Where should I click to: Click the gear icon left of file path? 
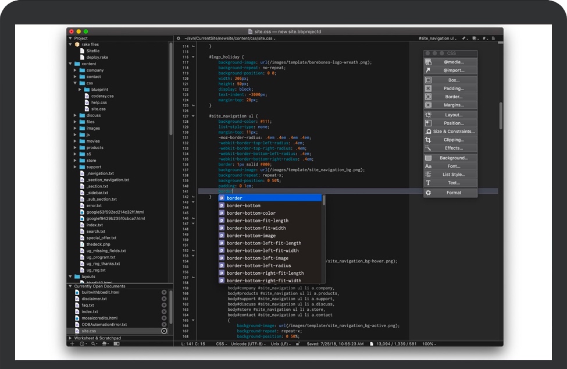(x=179, y=38)
